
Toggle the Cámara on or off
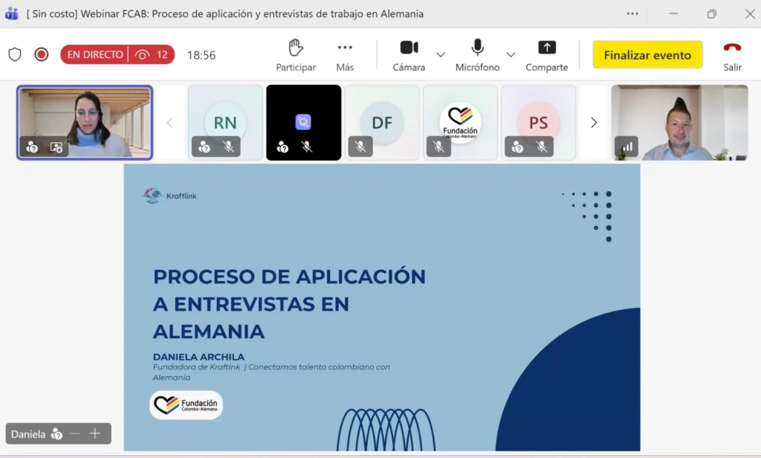pos(409,55)
